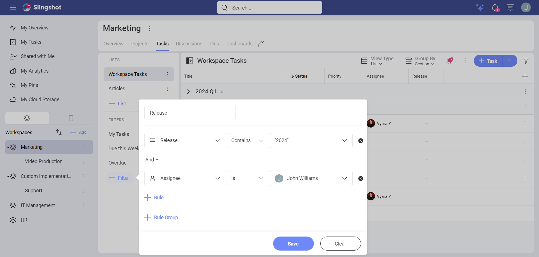Switch to the bookmarks view

pyautogui.click(x=71, y=118)
